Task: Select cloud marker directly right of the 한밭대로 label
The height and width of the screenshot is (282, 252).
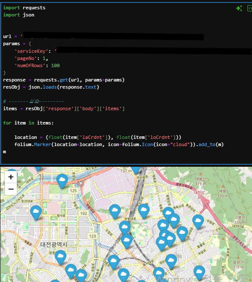Action: pos(144,211)
